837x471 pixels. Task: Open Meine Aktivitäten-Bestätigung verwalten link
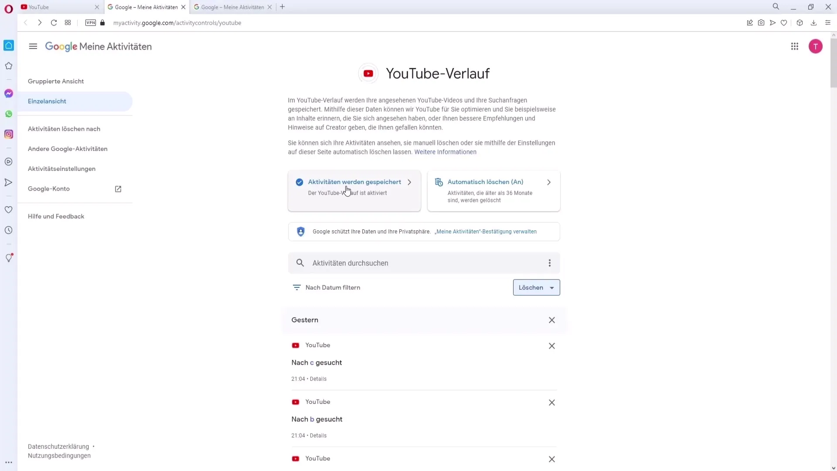tap(486, 232)
